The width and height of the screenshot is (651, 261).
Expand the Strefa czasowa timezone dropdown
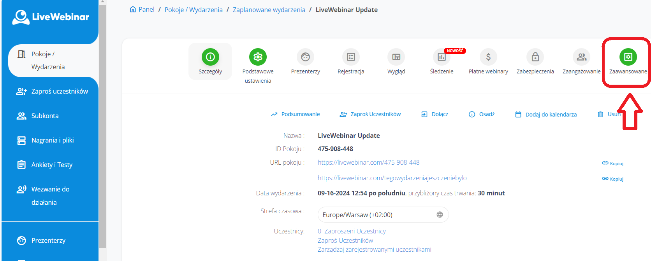[383, 215]
